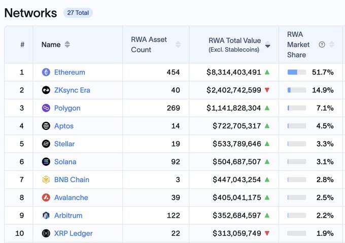
Task: Click the Arbitrum logo icon
Action: pos(46,216)
